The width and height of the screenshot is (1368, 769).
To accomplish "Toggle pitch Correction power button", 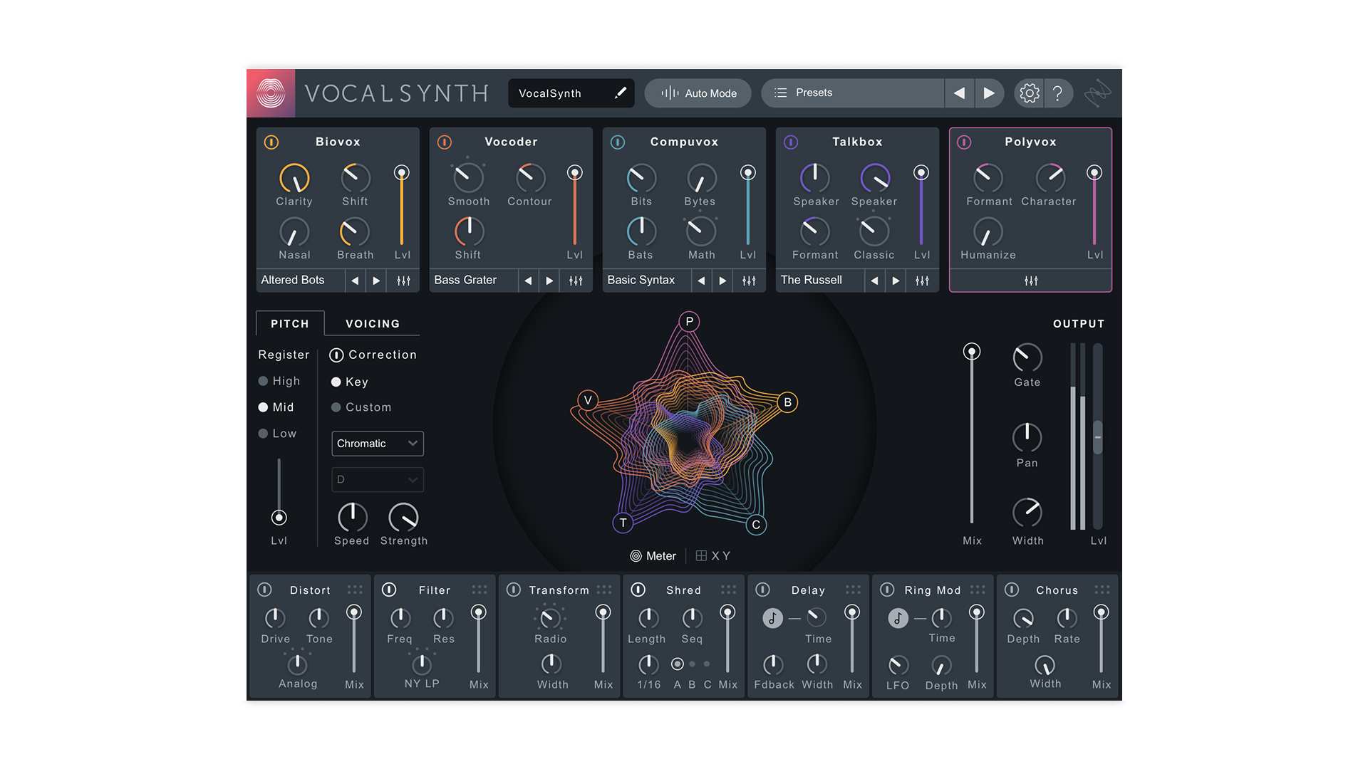I will coord(336,355).
